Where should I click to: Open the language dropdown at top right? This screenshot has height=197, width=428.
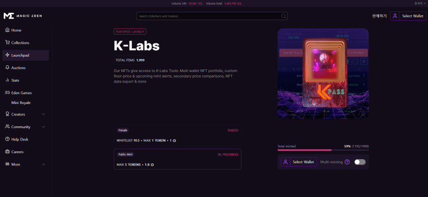tap(419, 3)
